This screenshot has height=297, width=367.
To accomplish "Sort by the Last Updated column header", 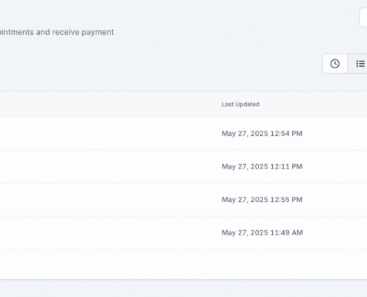I will tap(240, 104).
